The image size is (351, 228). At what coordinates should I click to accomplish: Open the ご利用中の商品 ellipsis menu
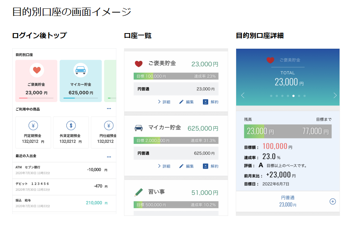coord(109,108)
